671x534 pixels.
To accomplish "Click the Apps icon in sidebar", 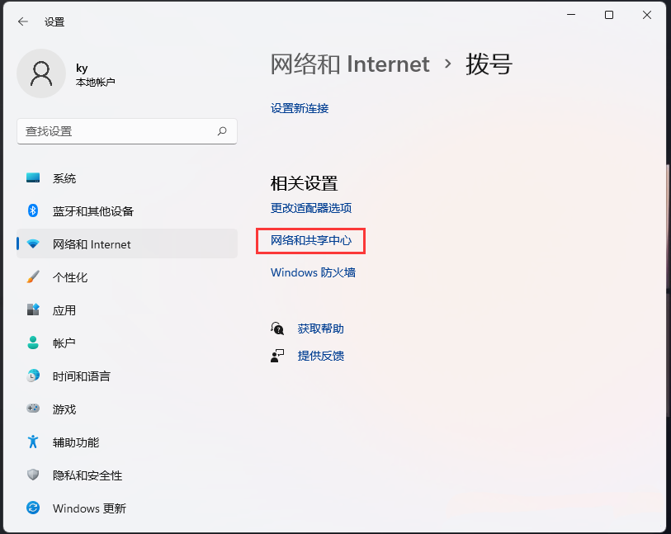I will 33,310.
